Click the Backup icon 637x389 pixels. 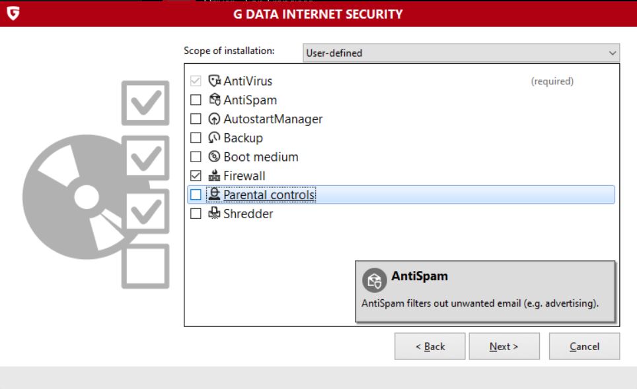(214, 138)
